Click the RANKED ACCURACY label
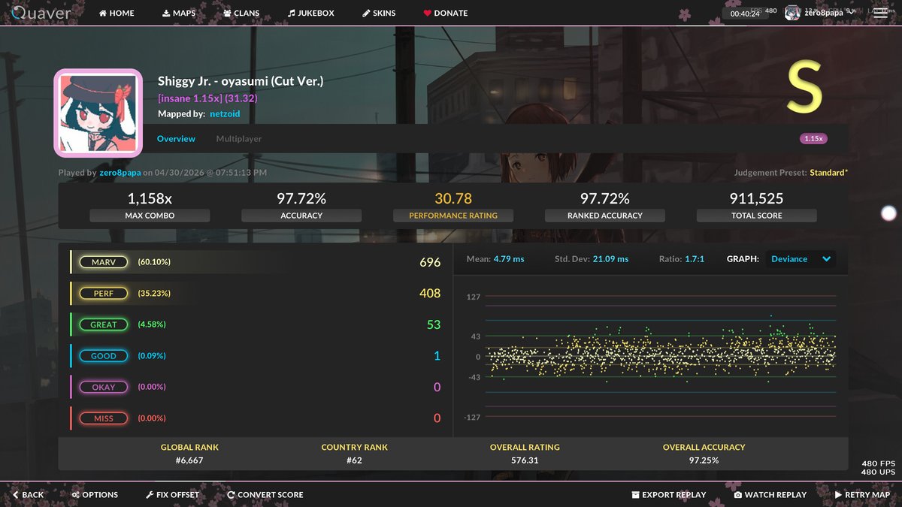Screen dimensions: 902x507 (605, 216)
